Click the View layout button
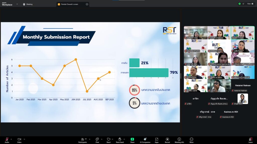Screen dimensions: 257x144 250,4
